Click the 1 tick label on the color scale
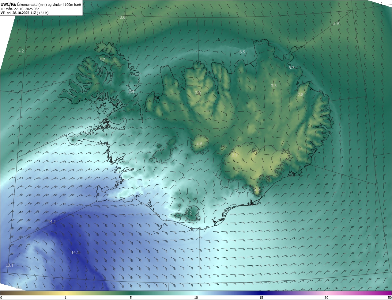Viewport: 392px width, 300px height. point(66,298)
